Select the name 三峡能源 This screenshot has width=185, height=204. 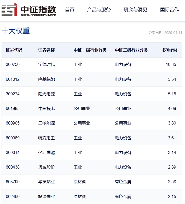click(47, 123)
